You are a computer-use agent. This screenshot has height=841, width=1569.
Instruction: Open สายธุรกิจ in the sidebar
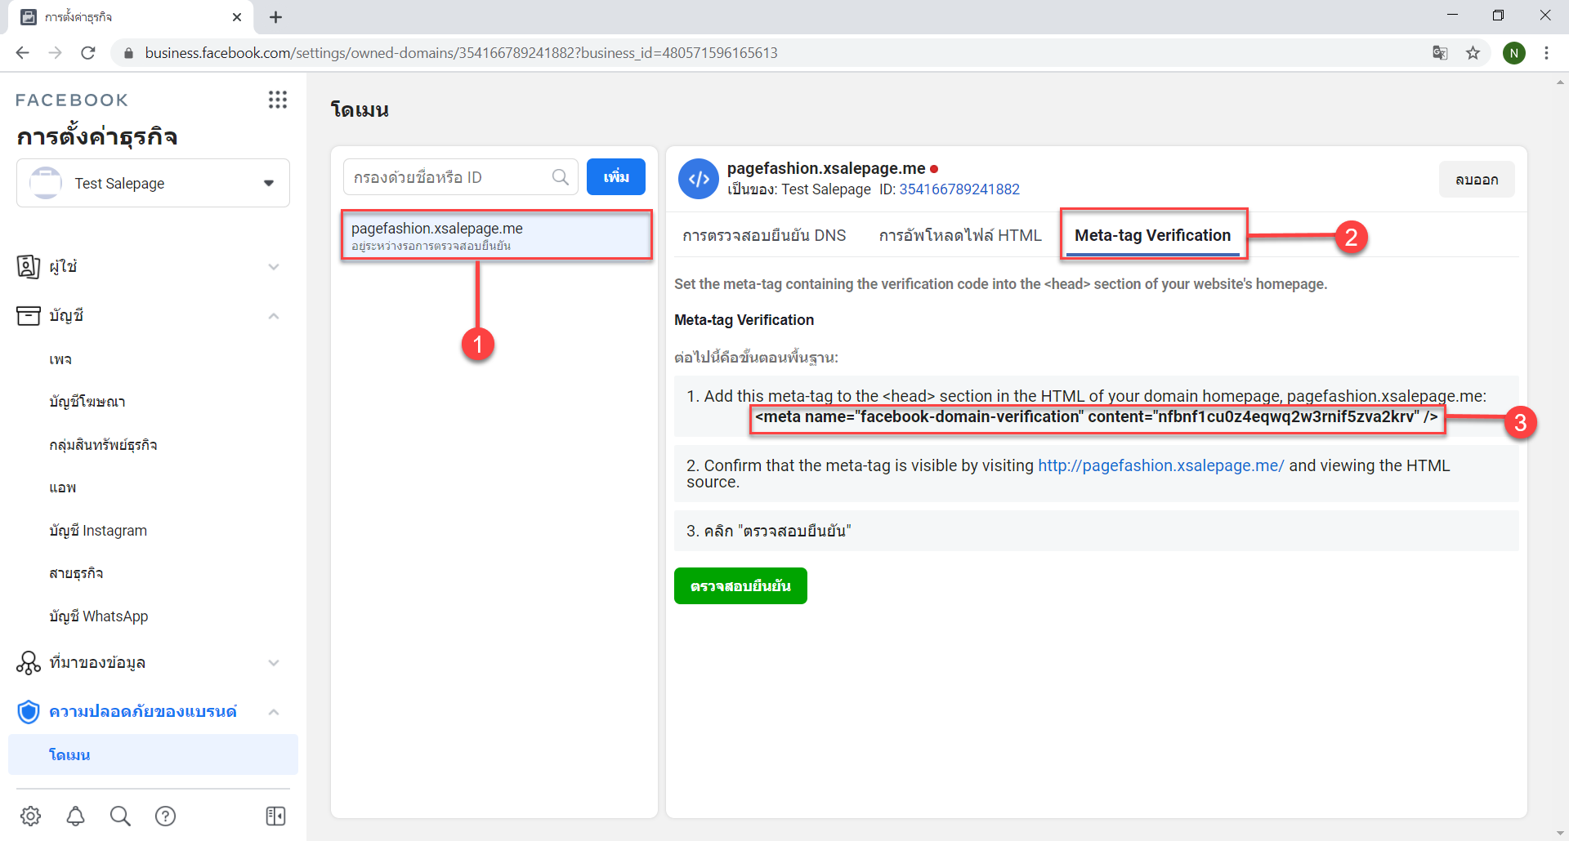[76, 573]
